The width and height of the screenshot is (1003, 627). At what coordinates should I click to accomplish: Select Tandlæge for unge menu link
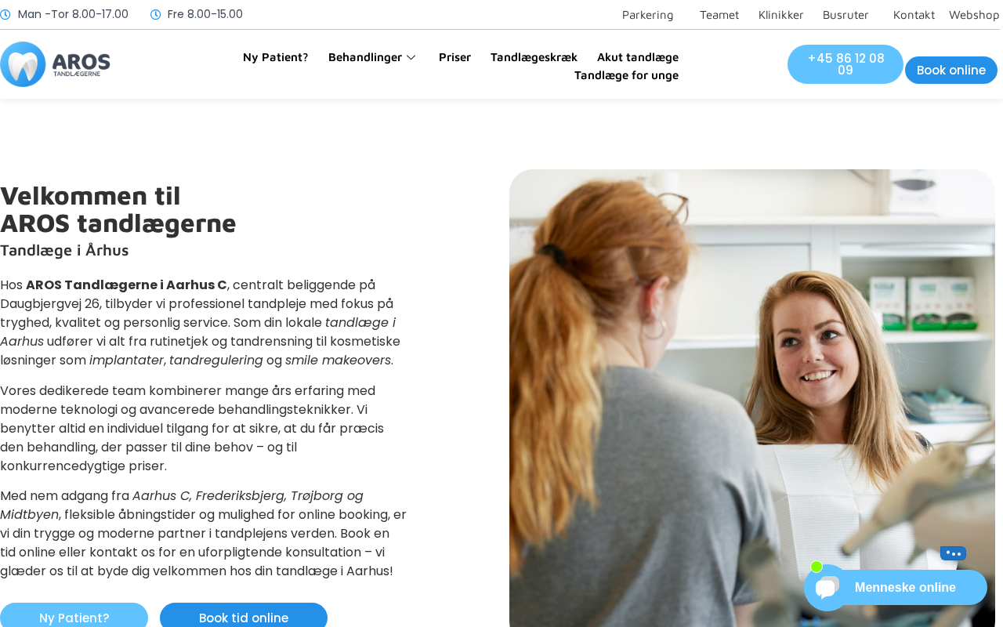[626, 75]
